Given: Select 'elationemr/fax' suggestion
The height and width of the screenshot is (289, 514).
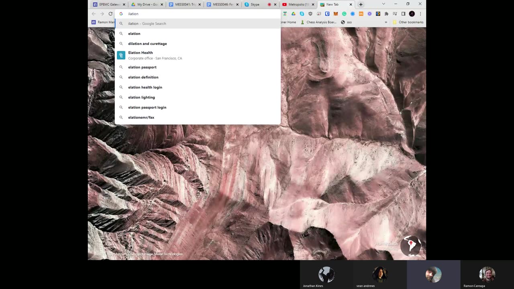Looking at the screenshot, I should pos(198,117).
